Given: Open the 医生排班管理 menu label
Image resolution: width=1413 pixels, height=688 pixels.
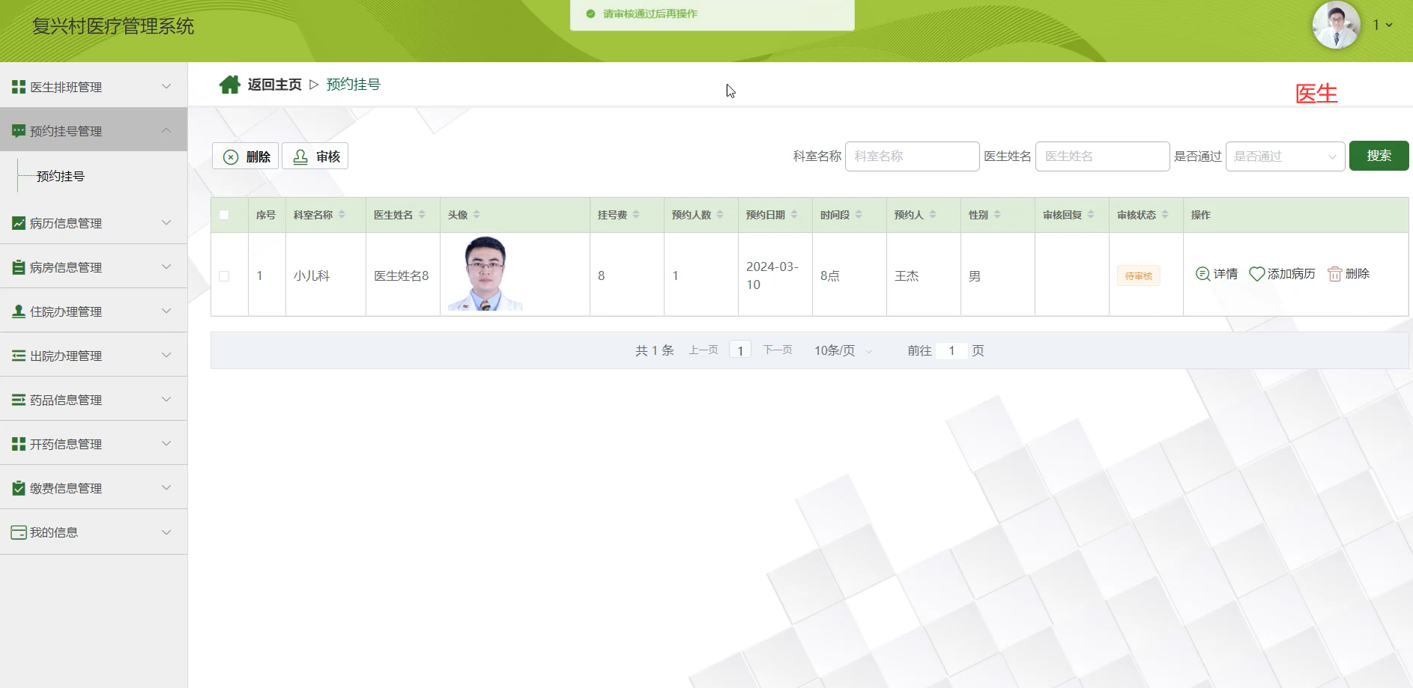Looking at the screenshot, I should point(66,87).
